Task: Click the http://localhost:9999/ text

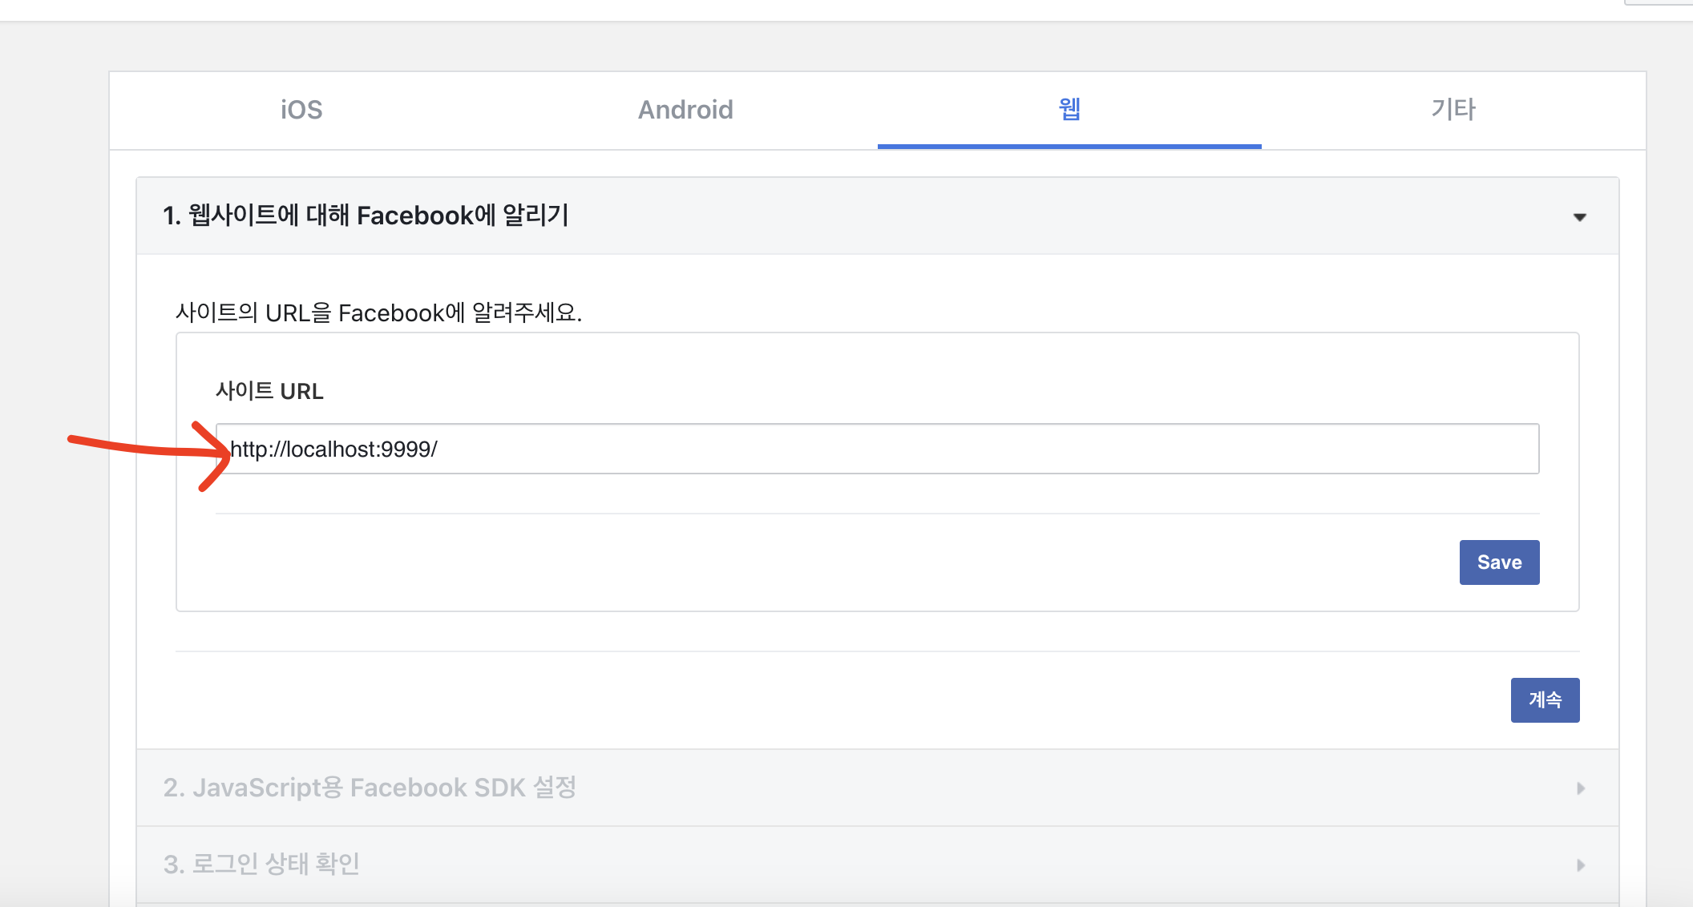Action: [x=333, y=449]
